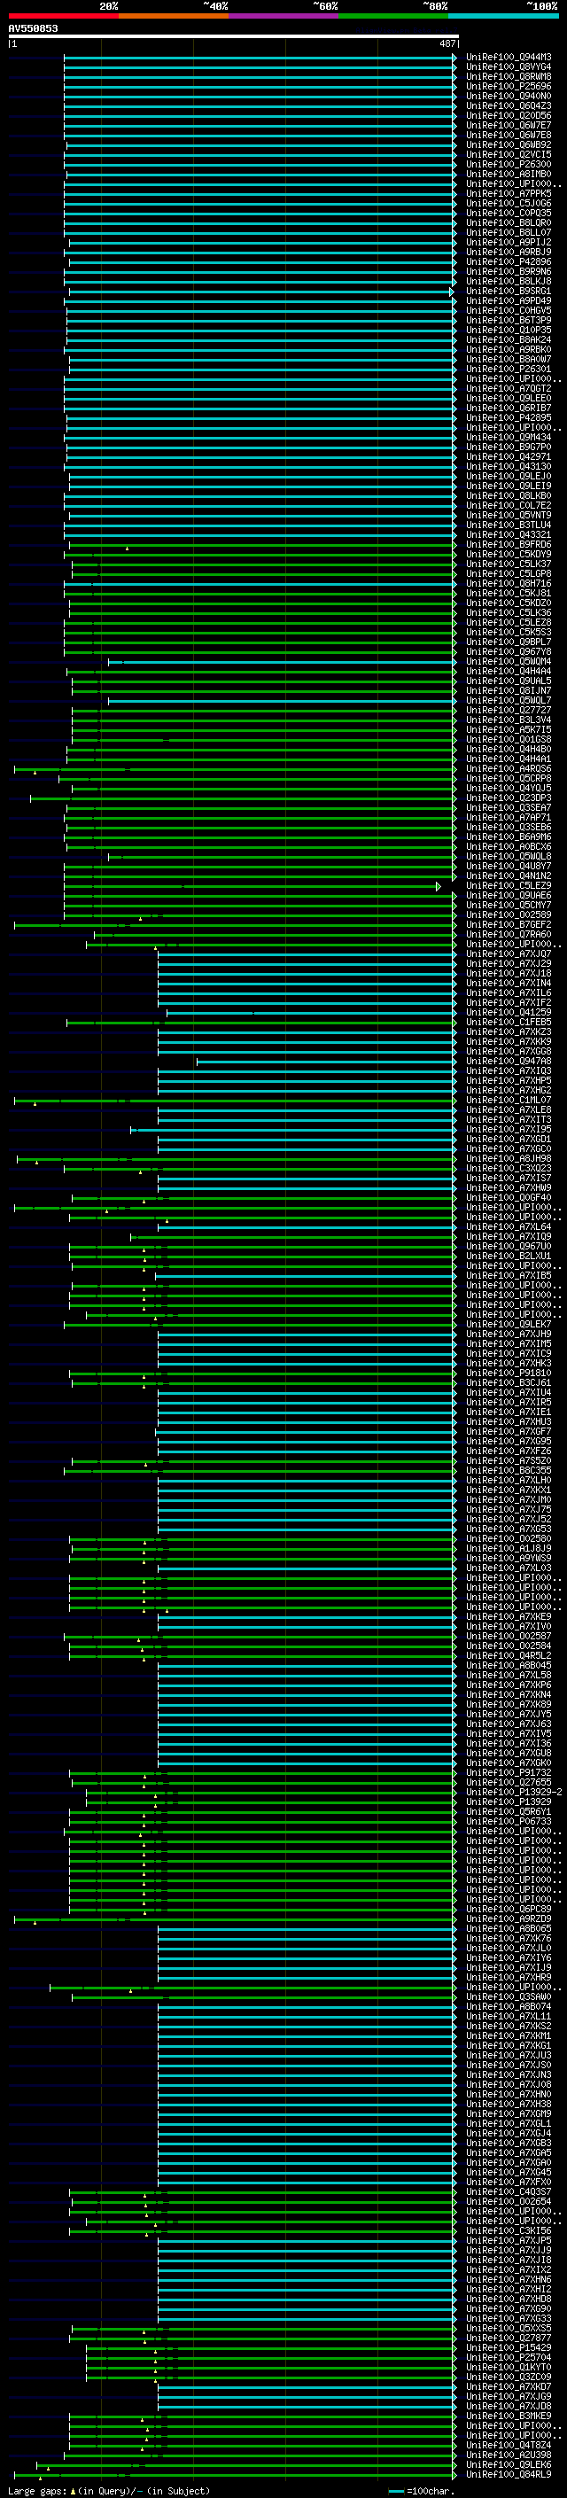Click hit label UniRef100_Q944M3
Image resolution: width=567 pixels, height=2498 pixels.
(508, 58)
